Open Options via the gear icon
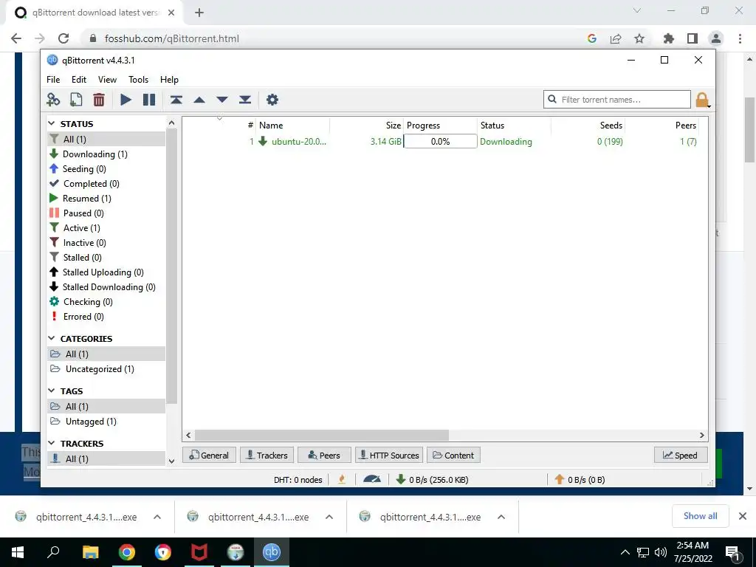 pyautogui.click(x=272, y=100)
